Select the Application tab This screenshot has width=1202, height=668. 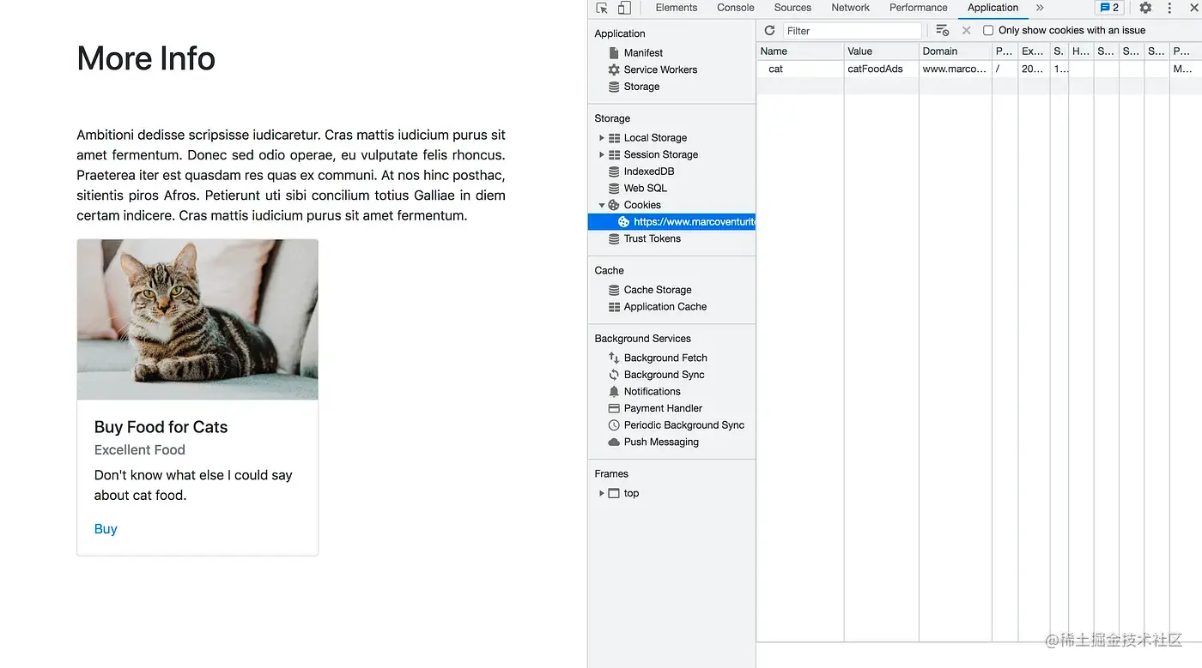click(993, 8)
